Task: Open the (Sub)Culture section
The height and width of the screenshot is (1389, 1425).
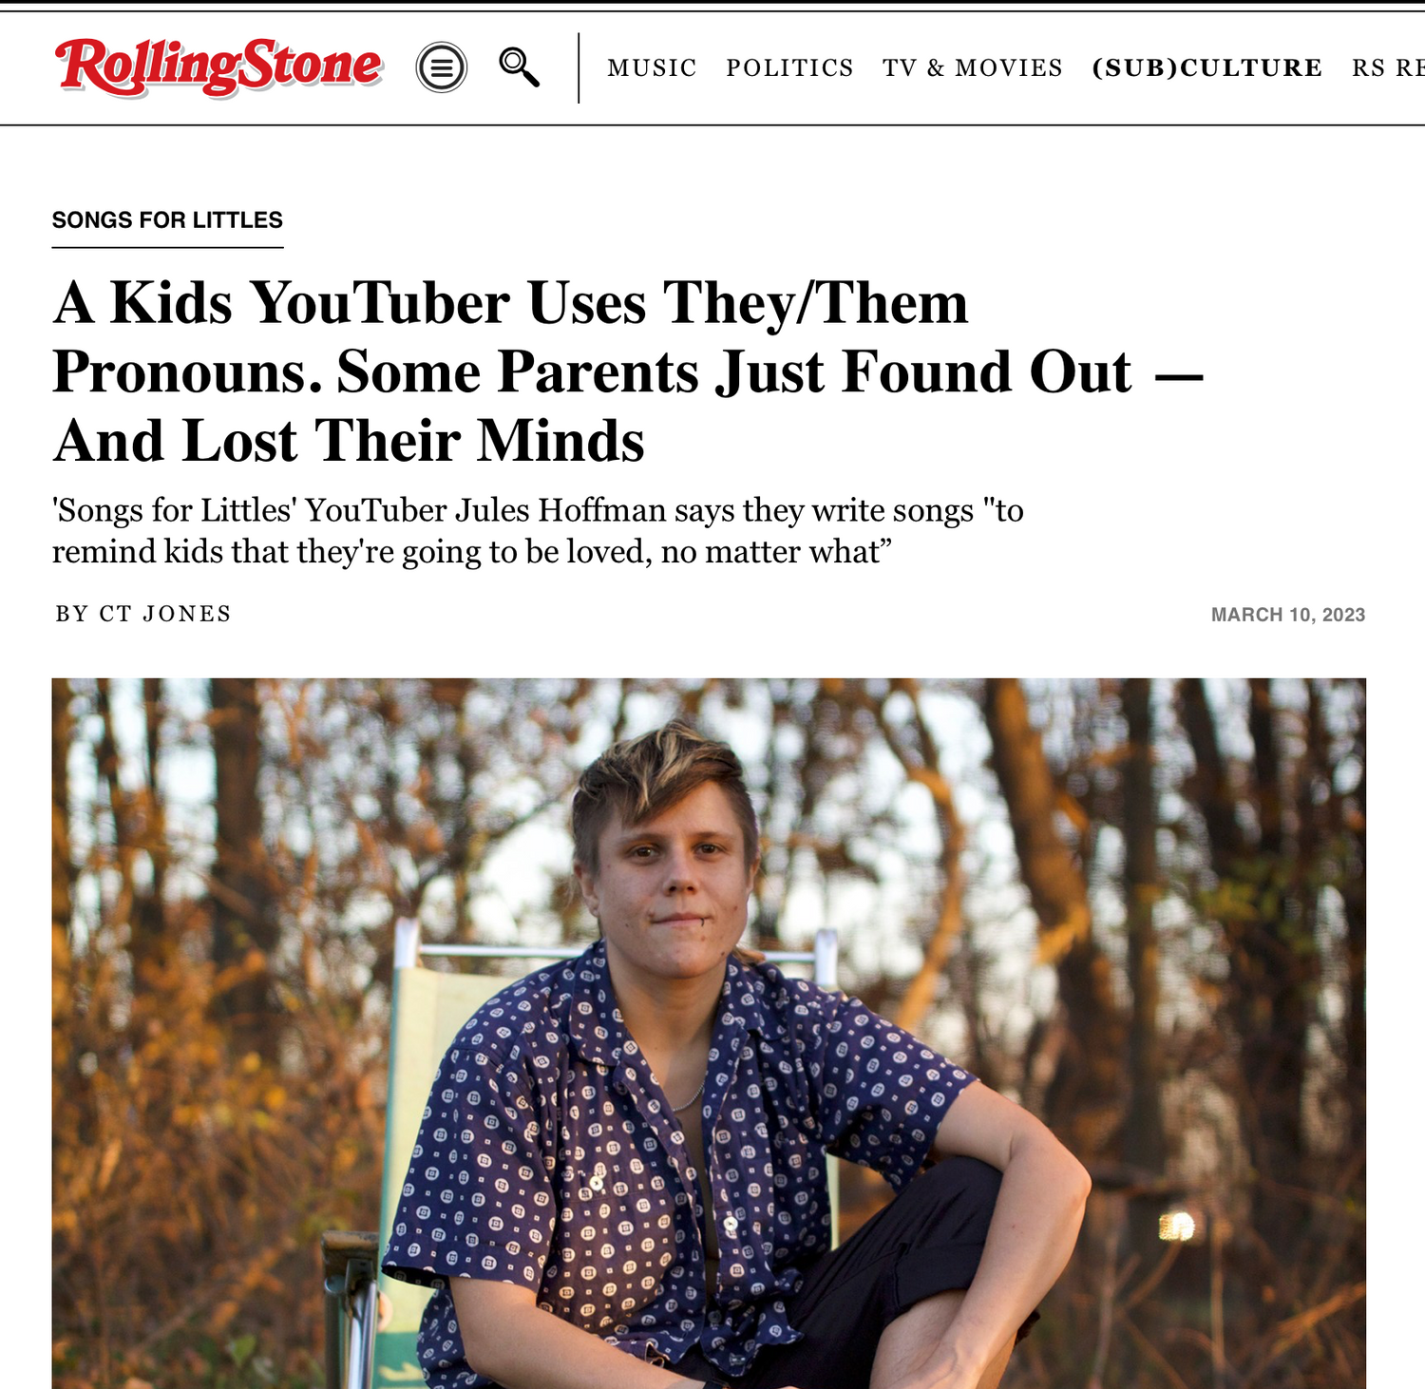Action: point(1206,68)
